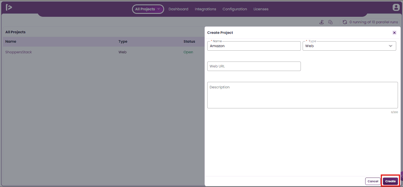Click the side panel handle on right edge
This screenshot has width=403, height=187.
pyautogui.click(x=402, y=176)
